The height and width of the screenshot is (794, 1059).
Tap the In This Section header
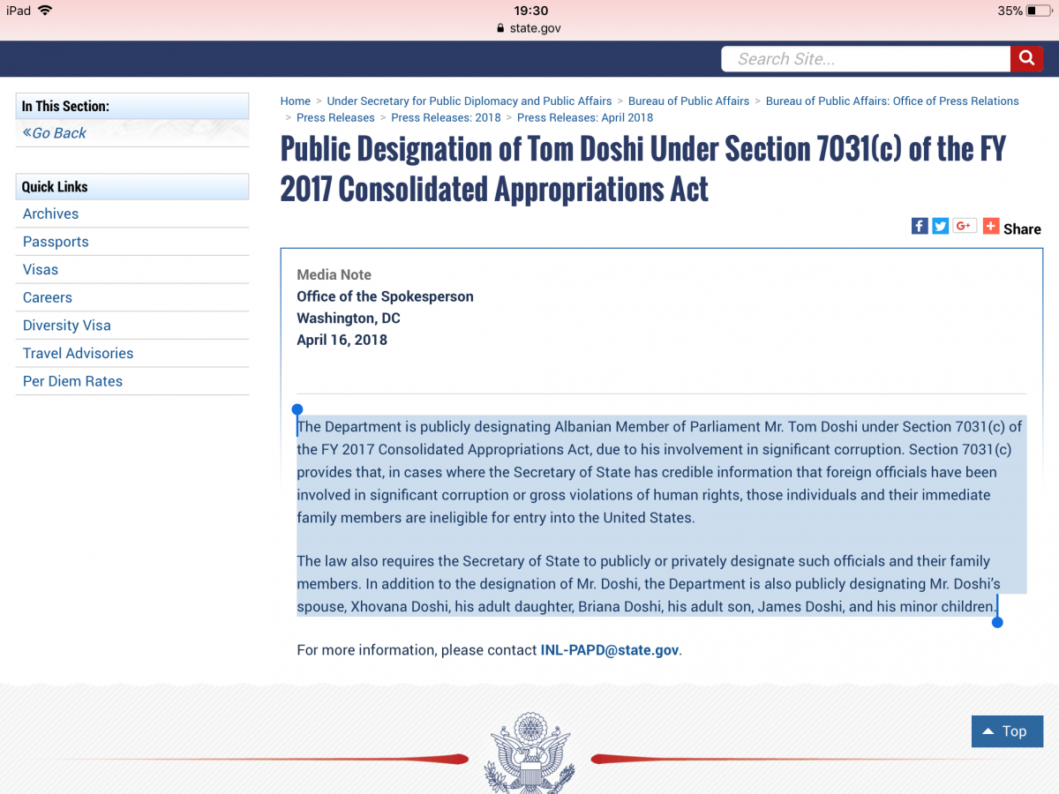pyautogui.click(x=132, y=106)
